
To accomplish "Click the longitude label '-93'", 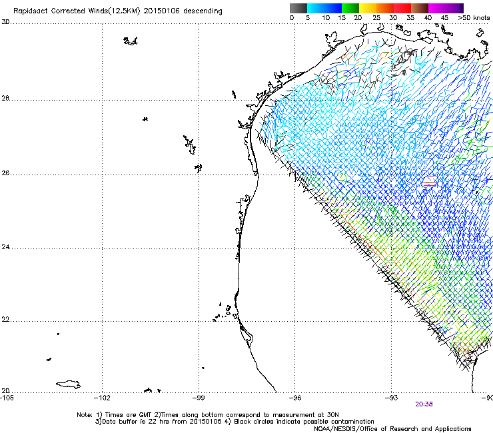I will 392,398.
